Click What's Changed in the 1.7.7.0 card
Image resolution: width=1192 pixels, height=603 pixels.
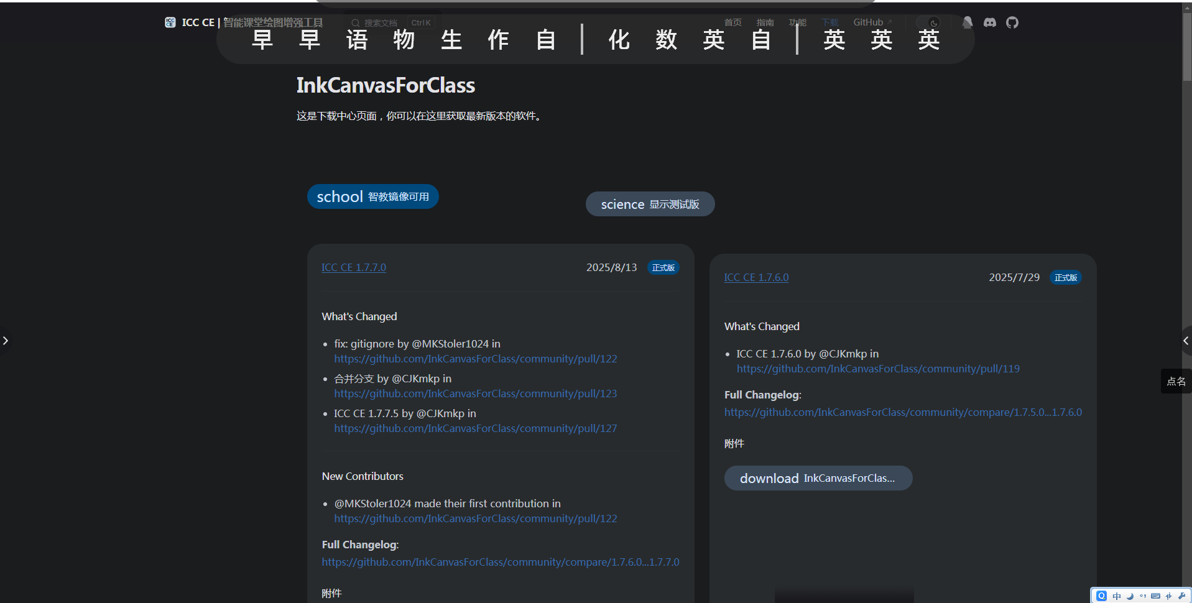click(x=359, y=316)
